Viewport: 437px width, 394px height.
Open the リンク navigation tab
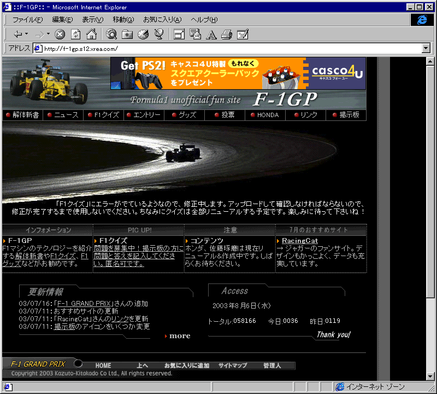click(x=305, y=115)
